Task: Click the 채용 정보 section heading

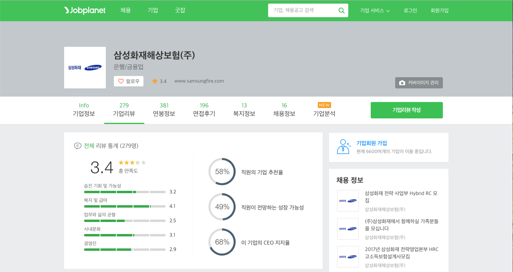Action: (x=350, y=180)
